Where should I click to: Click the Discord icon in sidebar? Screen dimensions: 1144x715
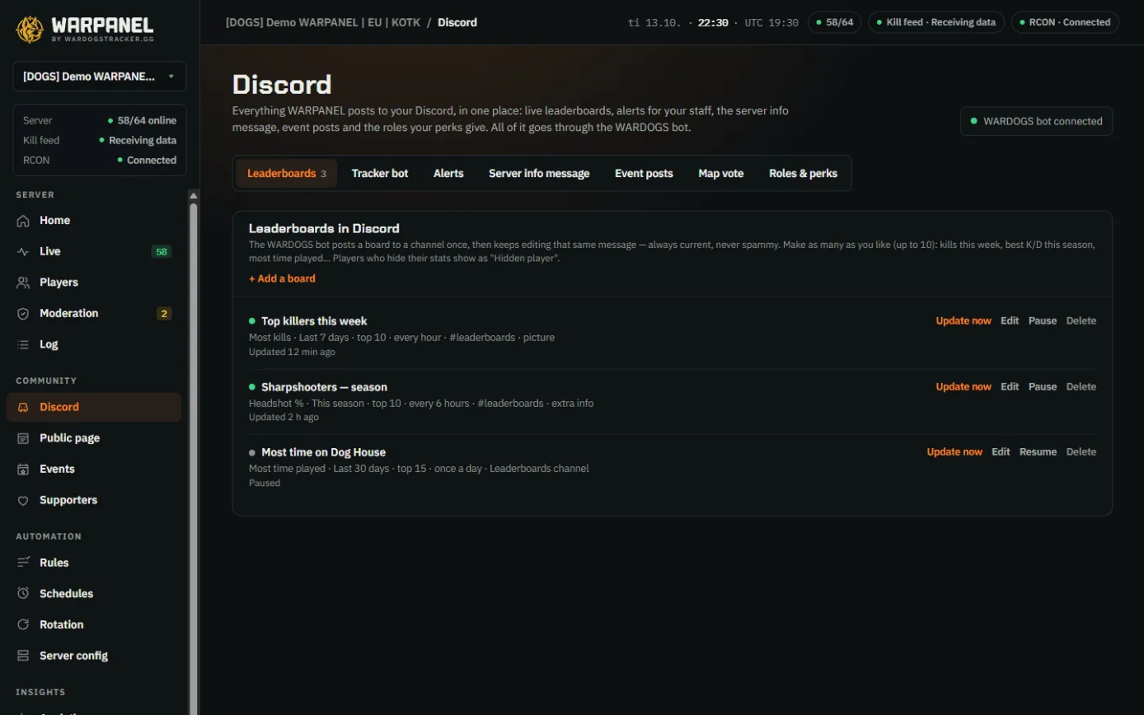click(x=23, y=407)
